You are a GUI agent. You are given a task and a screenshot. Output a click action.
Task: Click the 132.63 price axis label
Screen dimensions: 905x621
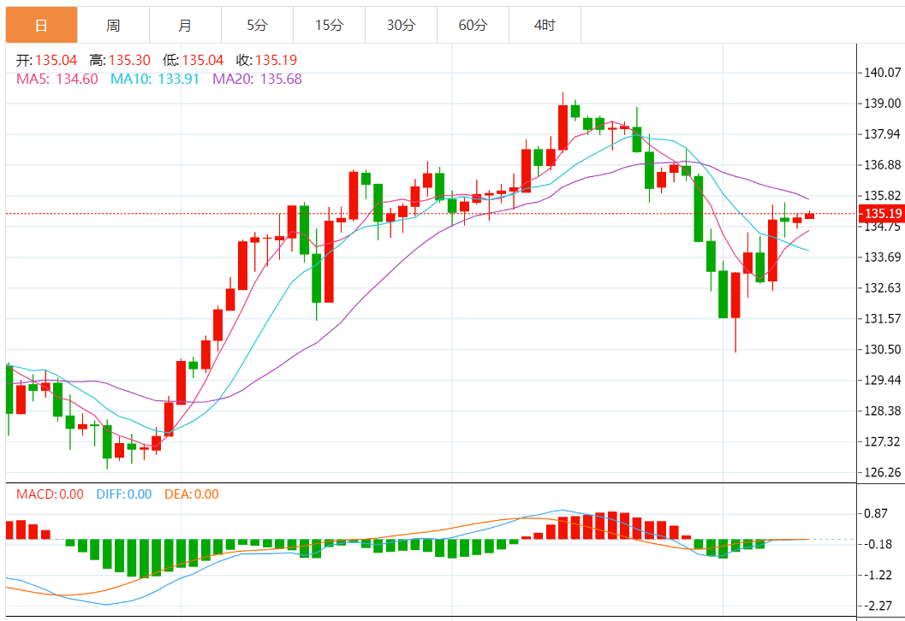tap(883, 287)
